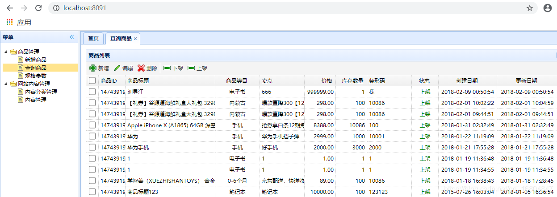Click the 条形码 column header

(389, 80)
